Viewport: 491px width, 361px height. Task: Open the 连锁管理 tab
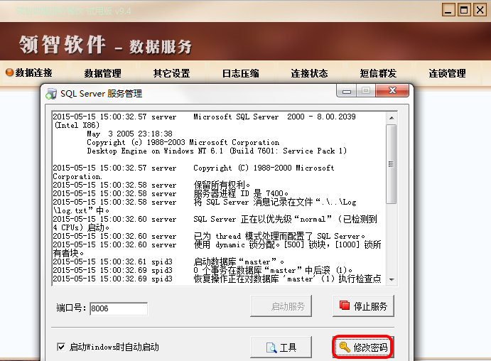tap(447, 74)
